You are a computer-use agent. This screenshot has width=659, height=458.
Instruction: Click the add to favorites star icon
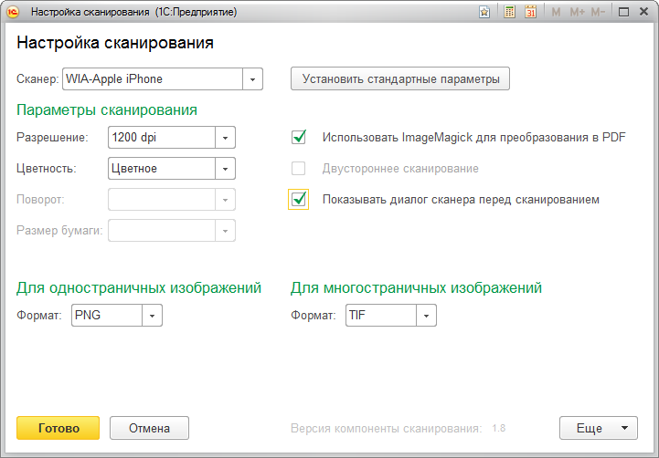point(484,13)
